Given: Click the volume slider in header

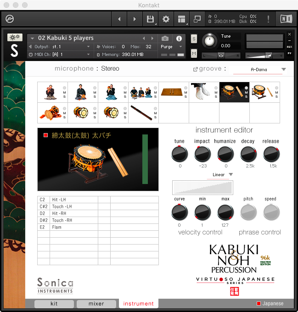Looking at the screenshot, I should click(264, 56).
